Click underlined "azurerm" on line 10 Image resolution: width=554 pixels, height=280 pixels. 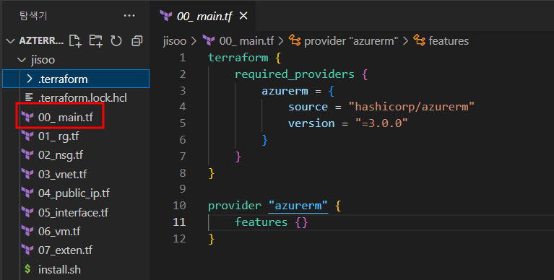click(298, 206)
